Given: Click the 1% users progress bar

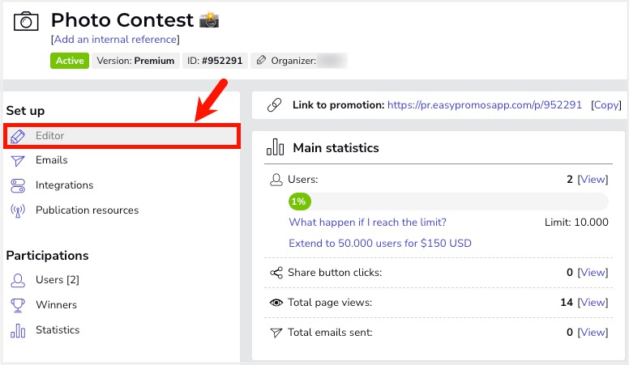Looking at the screenshot, I should (x=448, y=202).
